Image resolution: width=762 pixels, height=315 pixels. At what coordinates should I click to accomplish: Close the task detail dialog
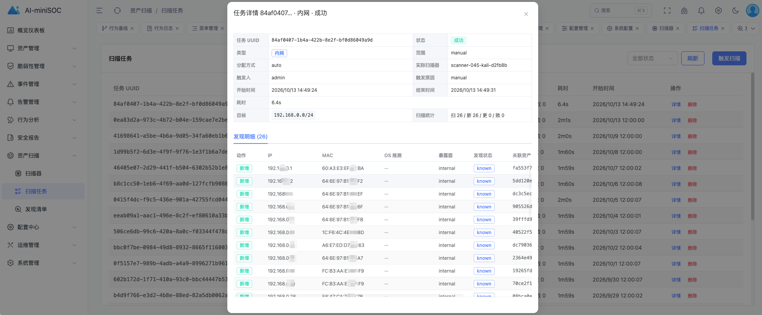pos(526,14)
